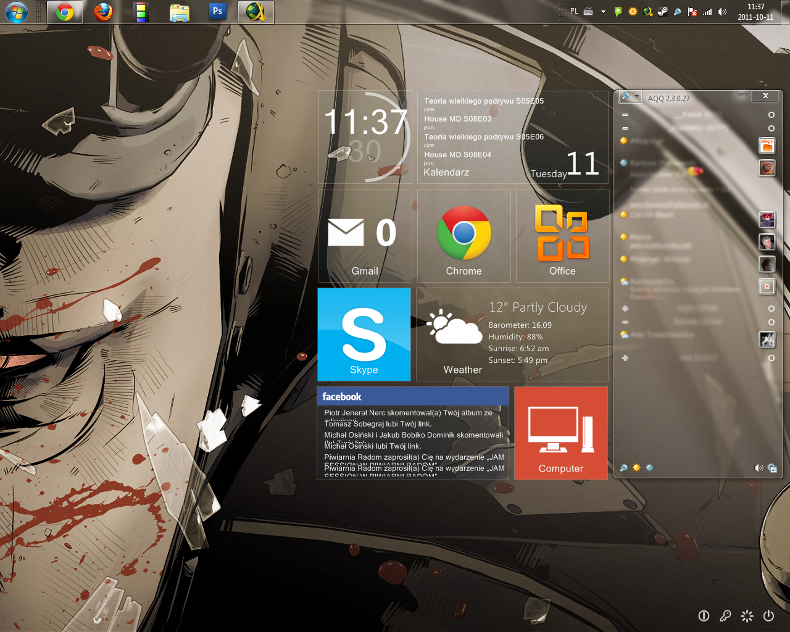Launch the Chrome desktop tile

point(464,236)
